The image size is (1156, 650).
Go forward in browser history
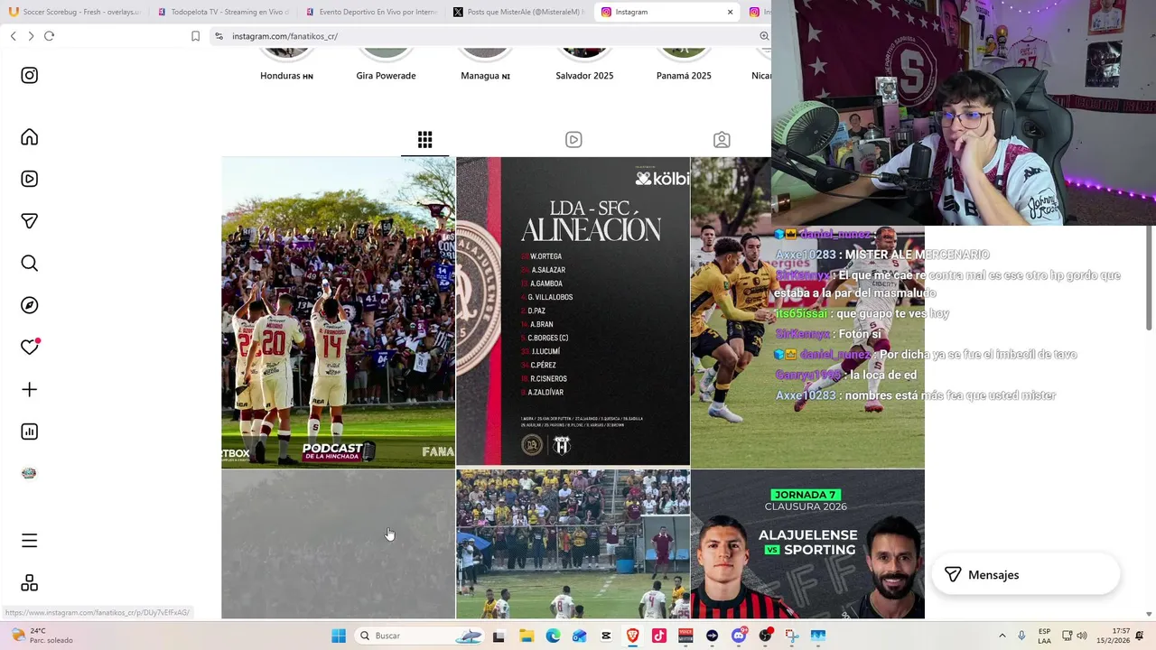click(x=31, y=36)
